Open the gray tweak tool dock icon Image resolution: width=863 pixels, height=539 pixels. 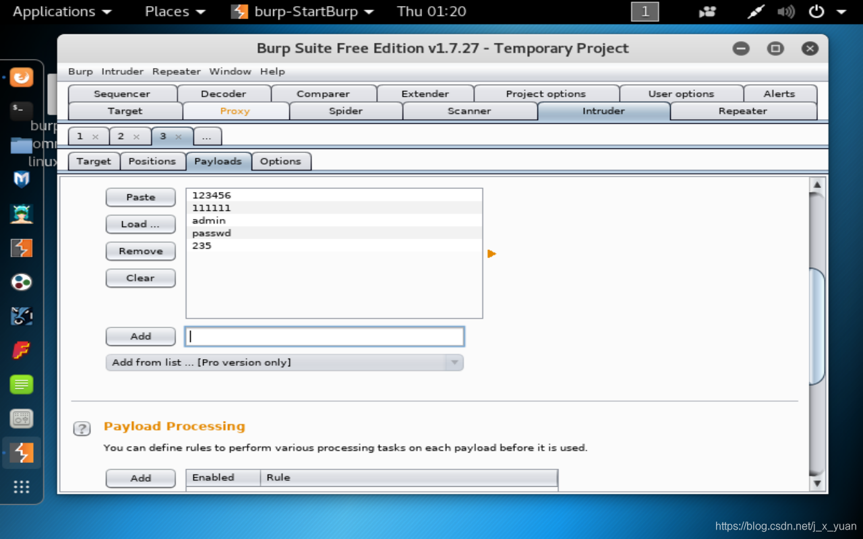pos(22,418)
